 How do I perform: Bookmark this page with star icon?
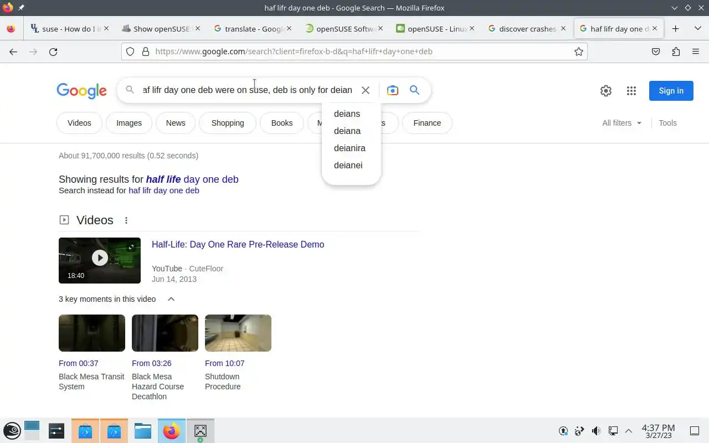pos(579,51)
